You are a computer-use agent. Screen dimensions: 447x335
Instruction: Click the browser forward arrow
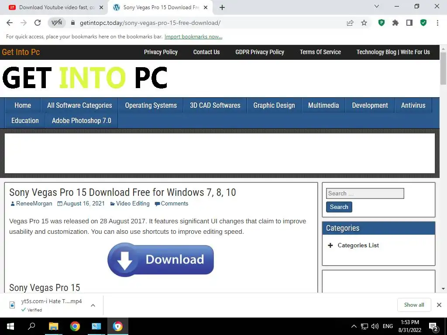(x=24, y=23)
